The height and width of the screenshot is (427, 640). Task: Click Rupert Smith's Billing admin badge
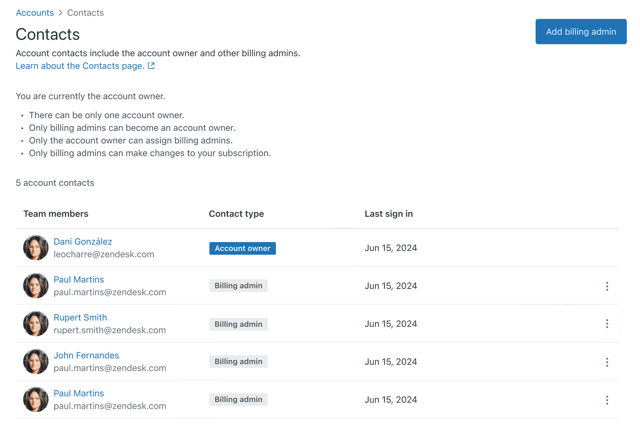238,324
